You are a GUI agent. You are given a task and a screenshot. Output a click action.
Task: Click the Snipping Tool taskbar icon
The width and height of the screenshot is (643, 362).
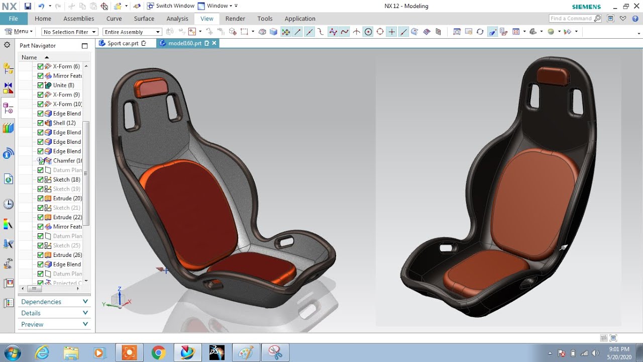coord(275,353)
